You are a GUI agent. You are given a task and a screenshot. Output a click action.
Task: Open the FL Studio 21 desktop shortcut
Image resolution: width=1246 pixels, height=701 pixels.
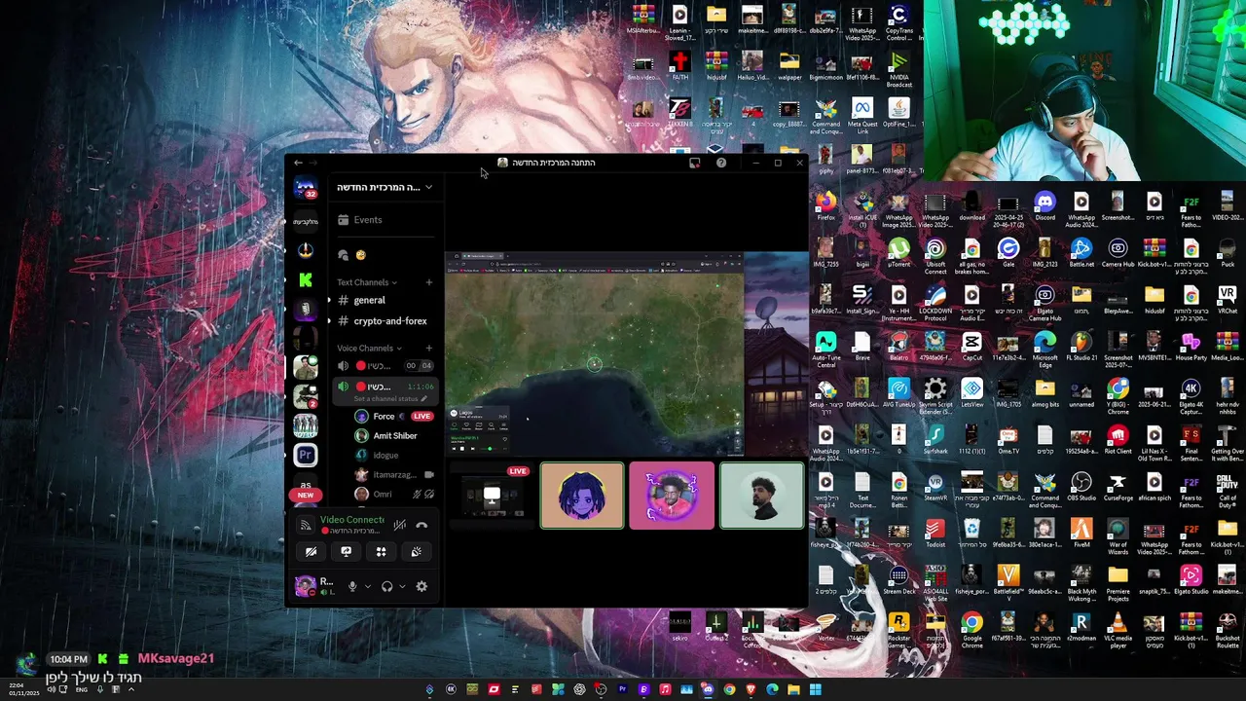(1081, 347)
